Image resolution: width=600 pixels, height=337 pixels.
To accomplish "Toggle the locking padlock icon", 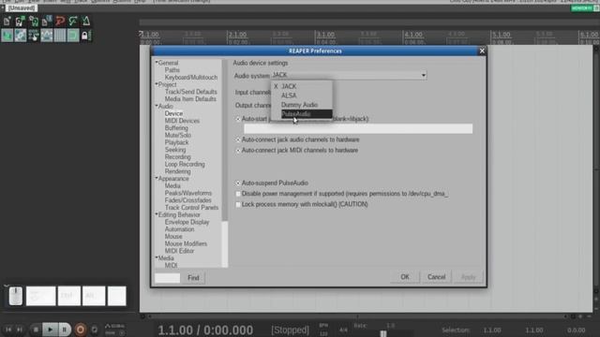I will click(85, 36).
